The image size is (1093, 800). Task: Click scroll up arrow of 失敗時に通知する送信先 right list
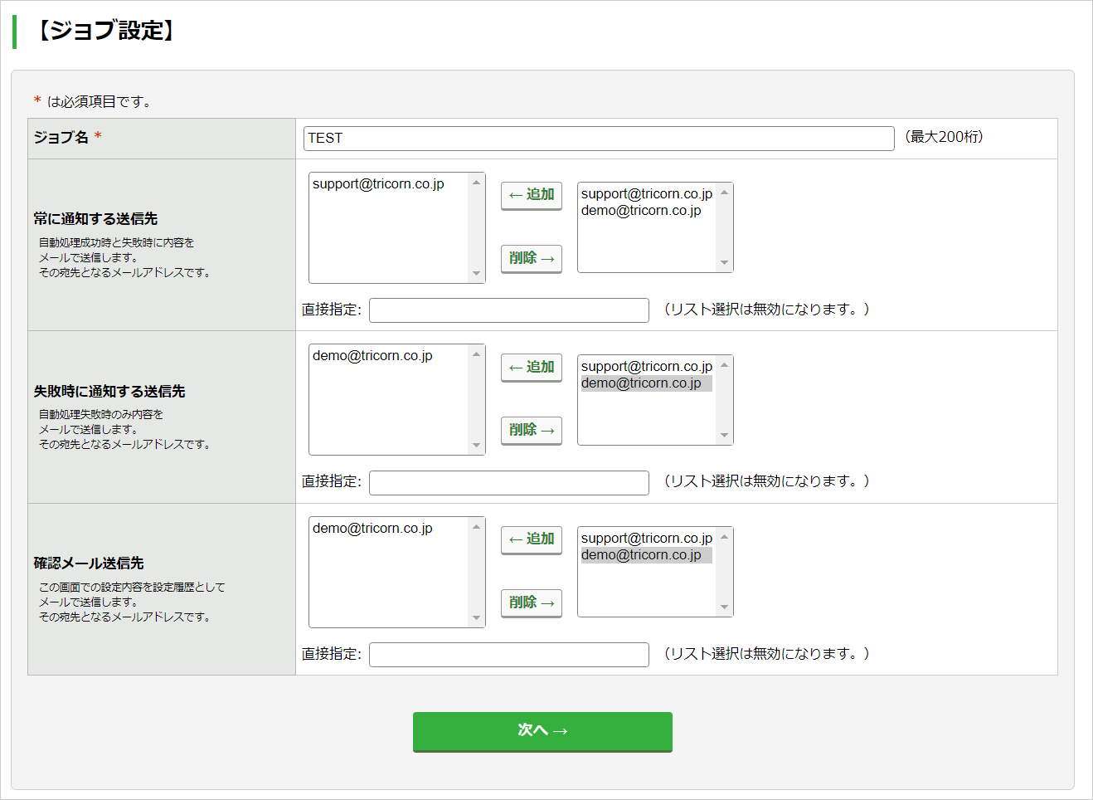[x=724, y=365]
